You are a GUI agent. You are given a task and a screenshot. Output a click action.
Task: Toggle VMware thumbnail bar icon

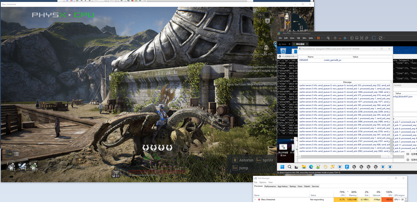click(357, 38)
